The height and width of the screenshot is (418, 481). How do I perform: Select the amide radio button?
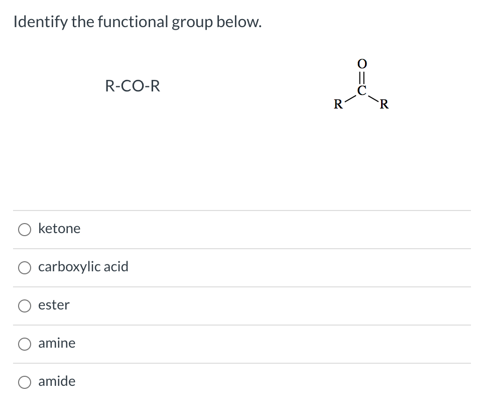point(24,382)
